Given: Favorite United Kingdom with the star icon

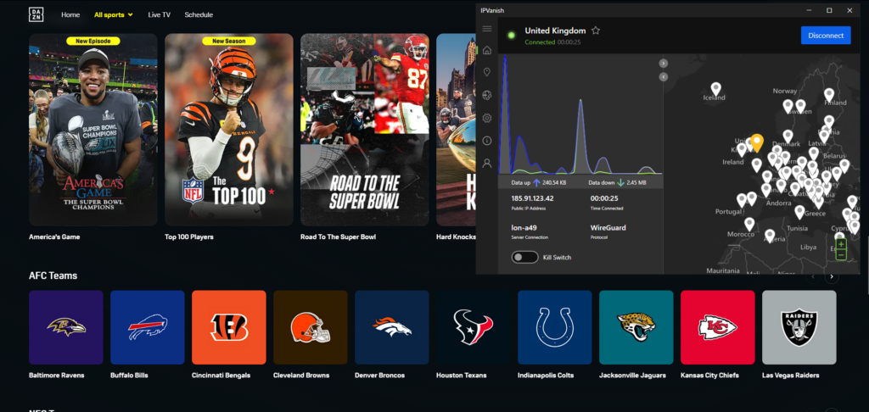Looking at the screenshot, I should [596, 31].
